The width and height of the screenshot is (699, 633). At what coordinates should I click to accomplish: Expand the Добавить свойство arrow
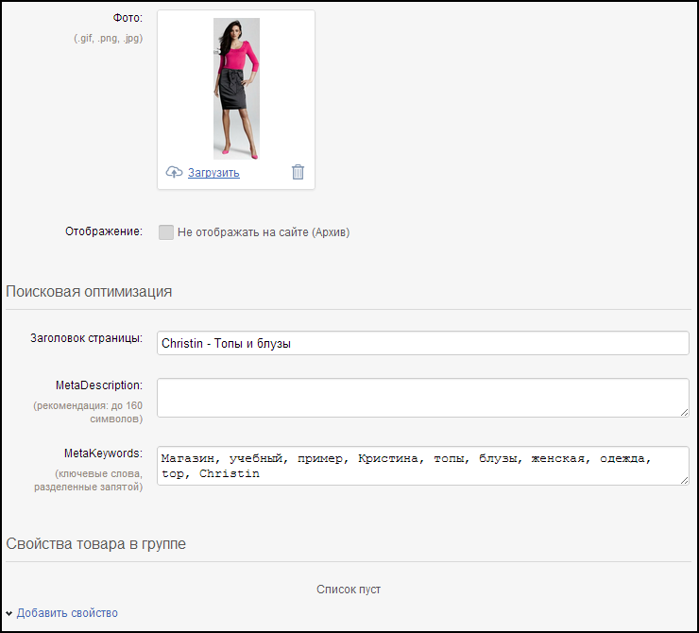[x=9, y=614]
